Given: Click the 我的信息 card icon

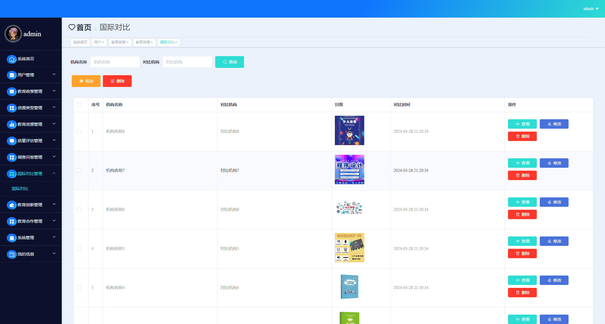Looking at the screenshot, I should click(12, 255).
